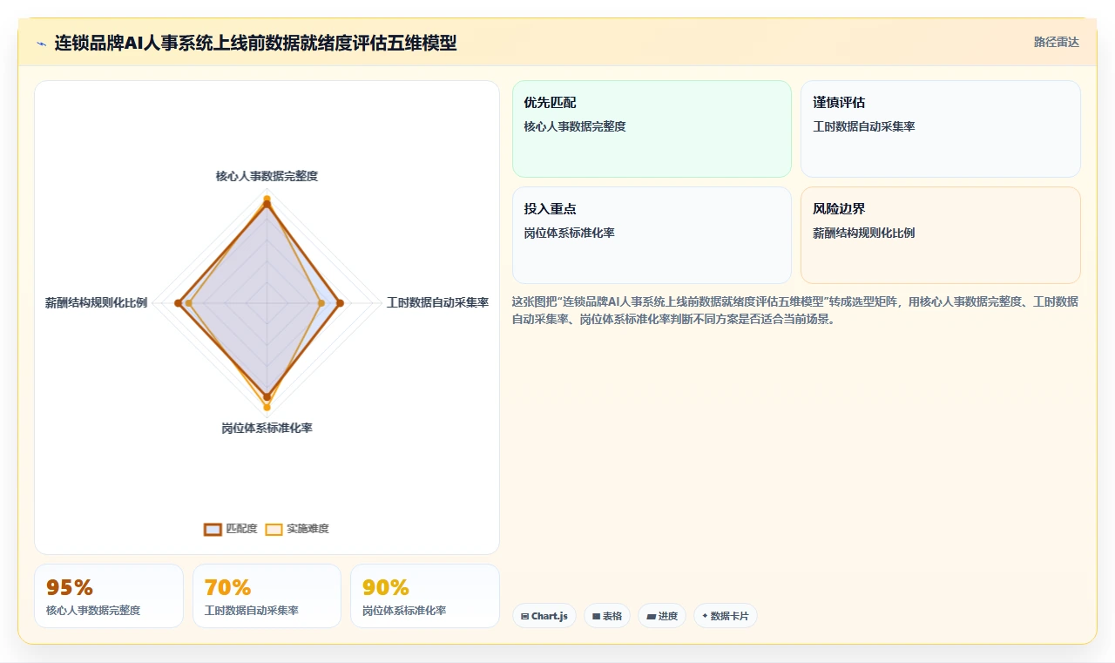Click the radar axis label 工时数据自动采集率
The width and height of the screenshot is (1115, 663).
(x=437, y=303)
